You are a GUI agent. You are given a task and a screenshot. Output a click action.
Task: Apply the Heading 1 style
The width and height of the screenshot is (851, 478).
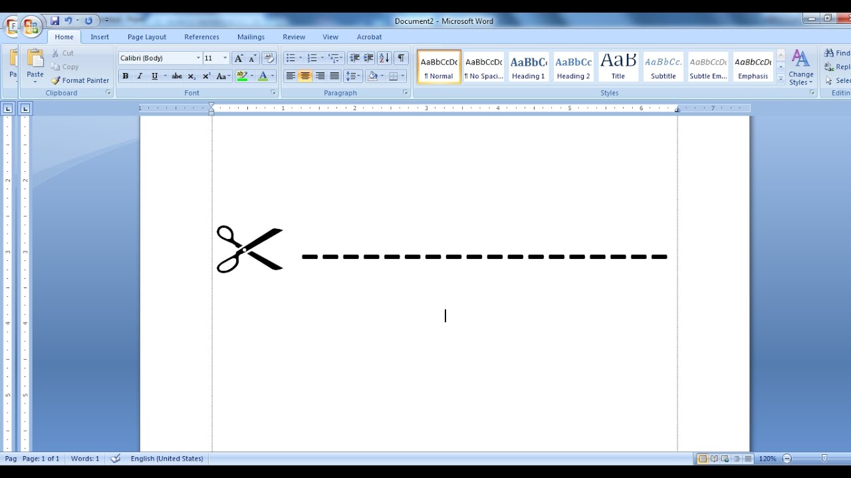(x=529, y=66)
